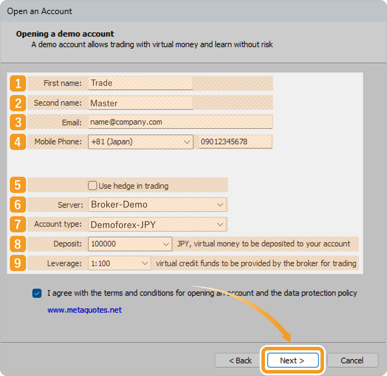Viewport: 387px width, 376px height.
Task: Open the Leverage 1:100 dropdown
Action: (x=120, y=263)
